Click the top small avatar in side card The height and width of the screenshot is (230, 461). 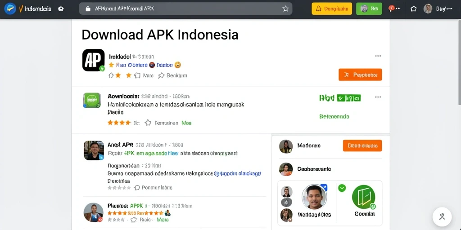point(287,191)
